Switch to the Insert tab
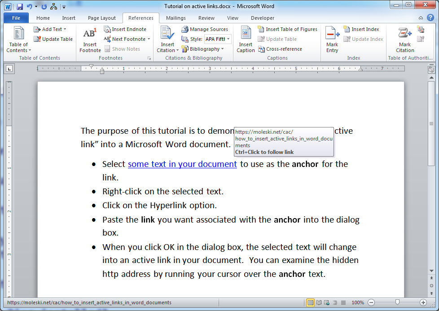This screenshot has width=439, height=311. [69, 18]
